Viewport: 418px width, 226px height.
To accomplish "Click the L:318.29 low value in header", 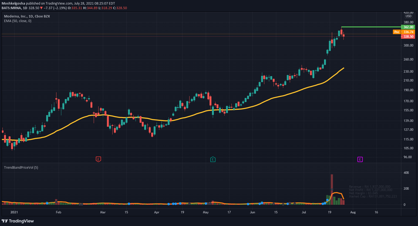I will (105, 8).
